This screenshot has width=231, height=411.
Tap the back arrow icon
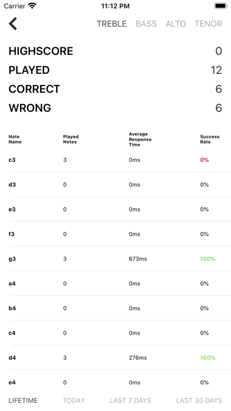13,24
